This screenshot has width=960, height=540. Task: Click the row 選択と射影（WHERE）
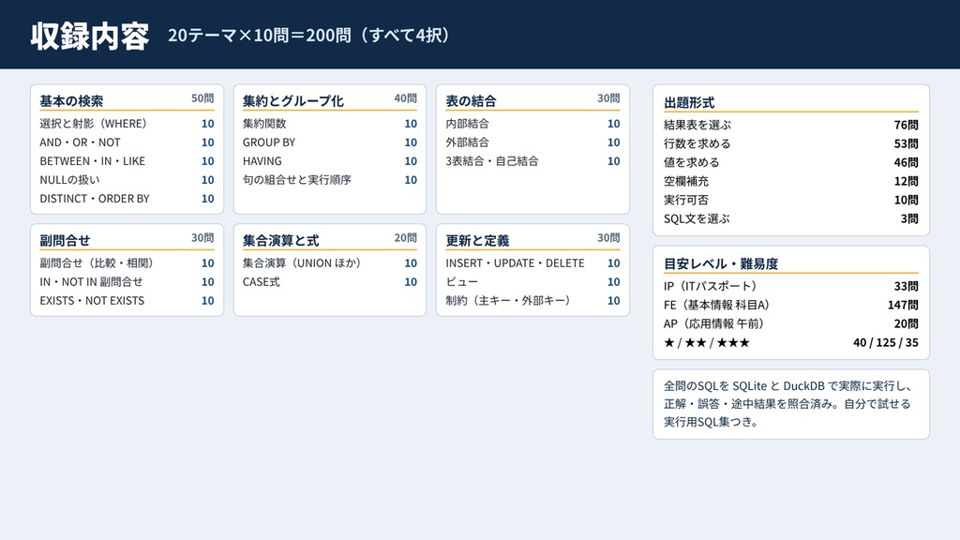click(x=127, y=124)
